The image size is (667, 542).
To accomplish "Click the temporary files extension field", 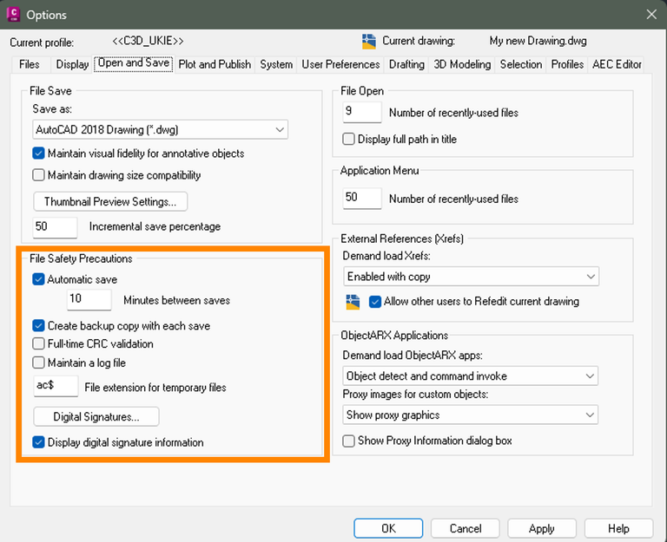I will click(x=56, y=386).
